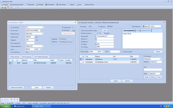Switch to the Forma płatności tab
The image size is (173, 108).
point(129,31)
